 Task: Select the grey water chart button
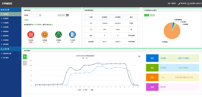[25, 63]
